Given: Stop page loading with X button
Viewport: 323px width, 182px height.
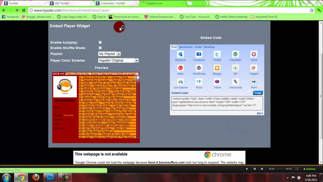Looking at the screenshot, I should tap(17, 10).
